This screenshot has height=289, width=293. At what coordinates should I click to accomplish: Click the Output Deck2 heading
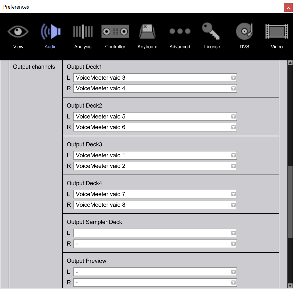84,106
